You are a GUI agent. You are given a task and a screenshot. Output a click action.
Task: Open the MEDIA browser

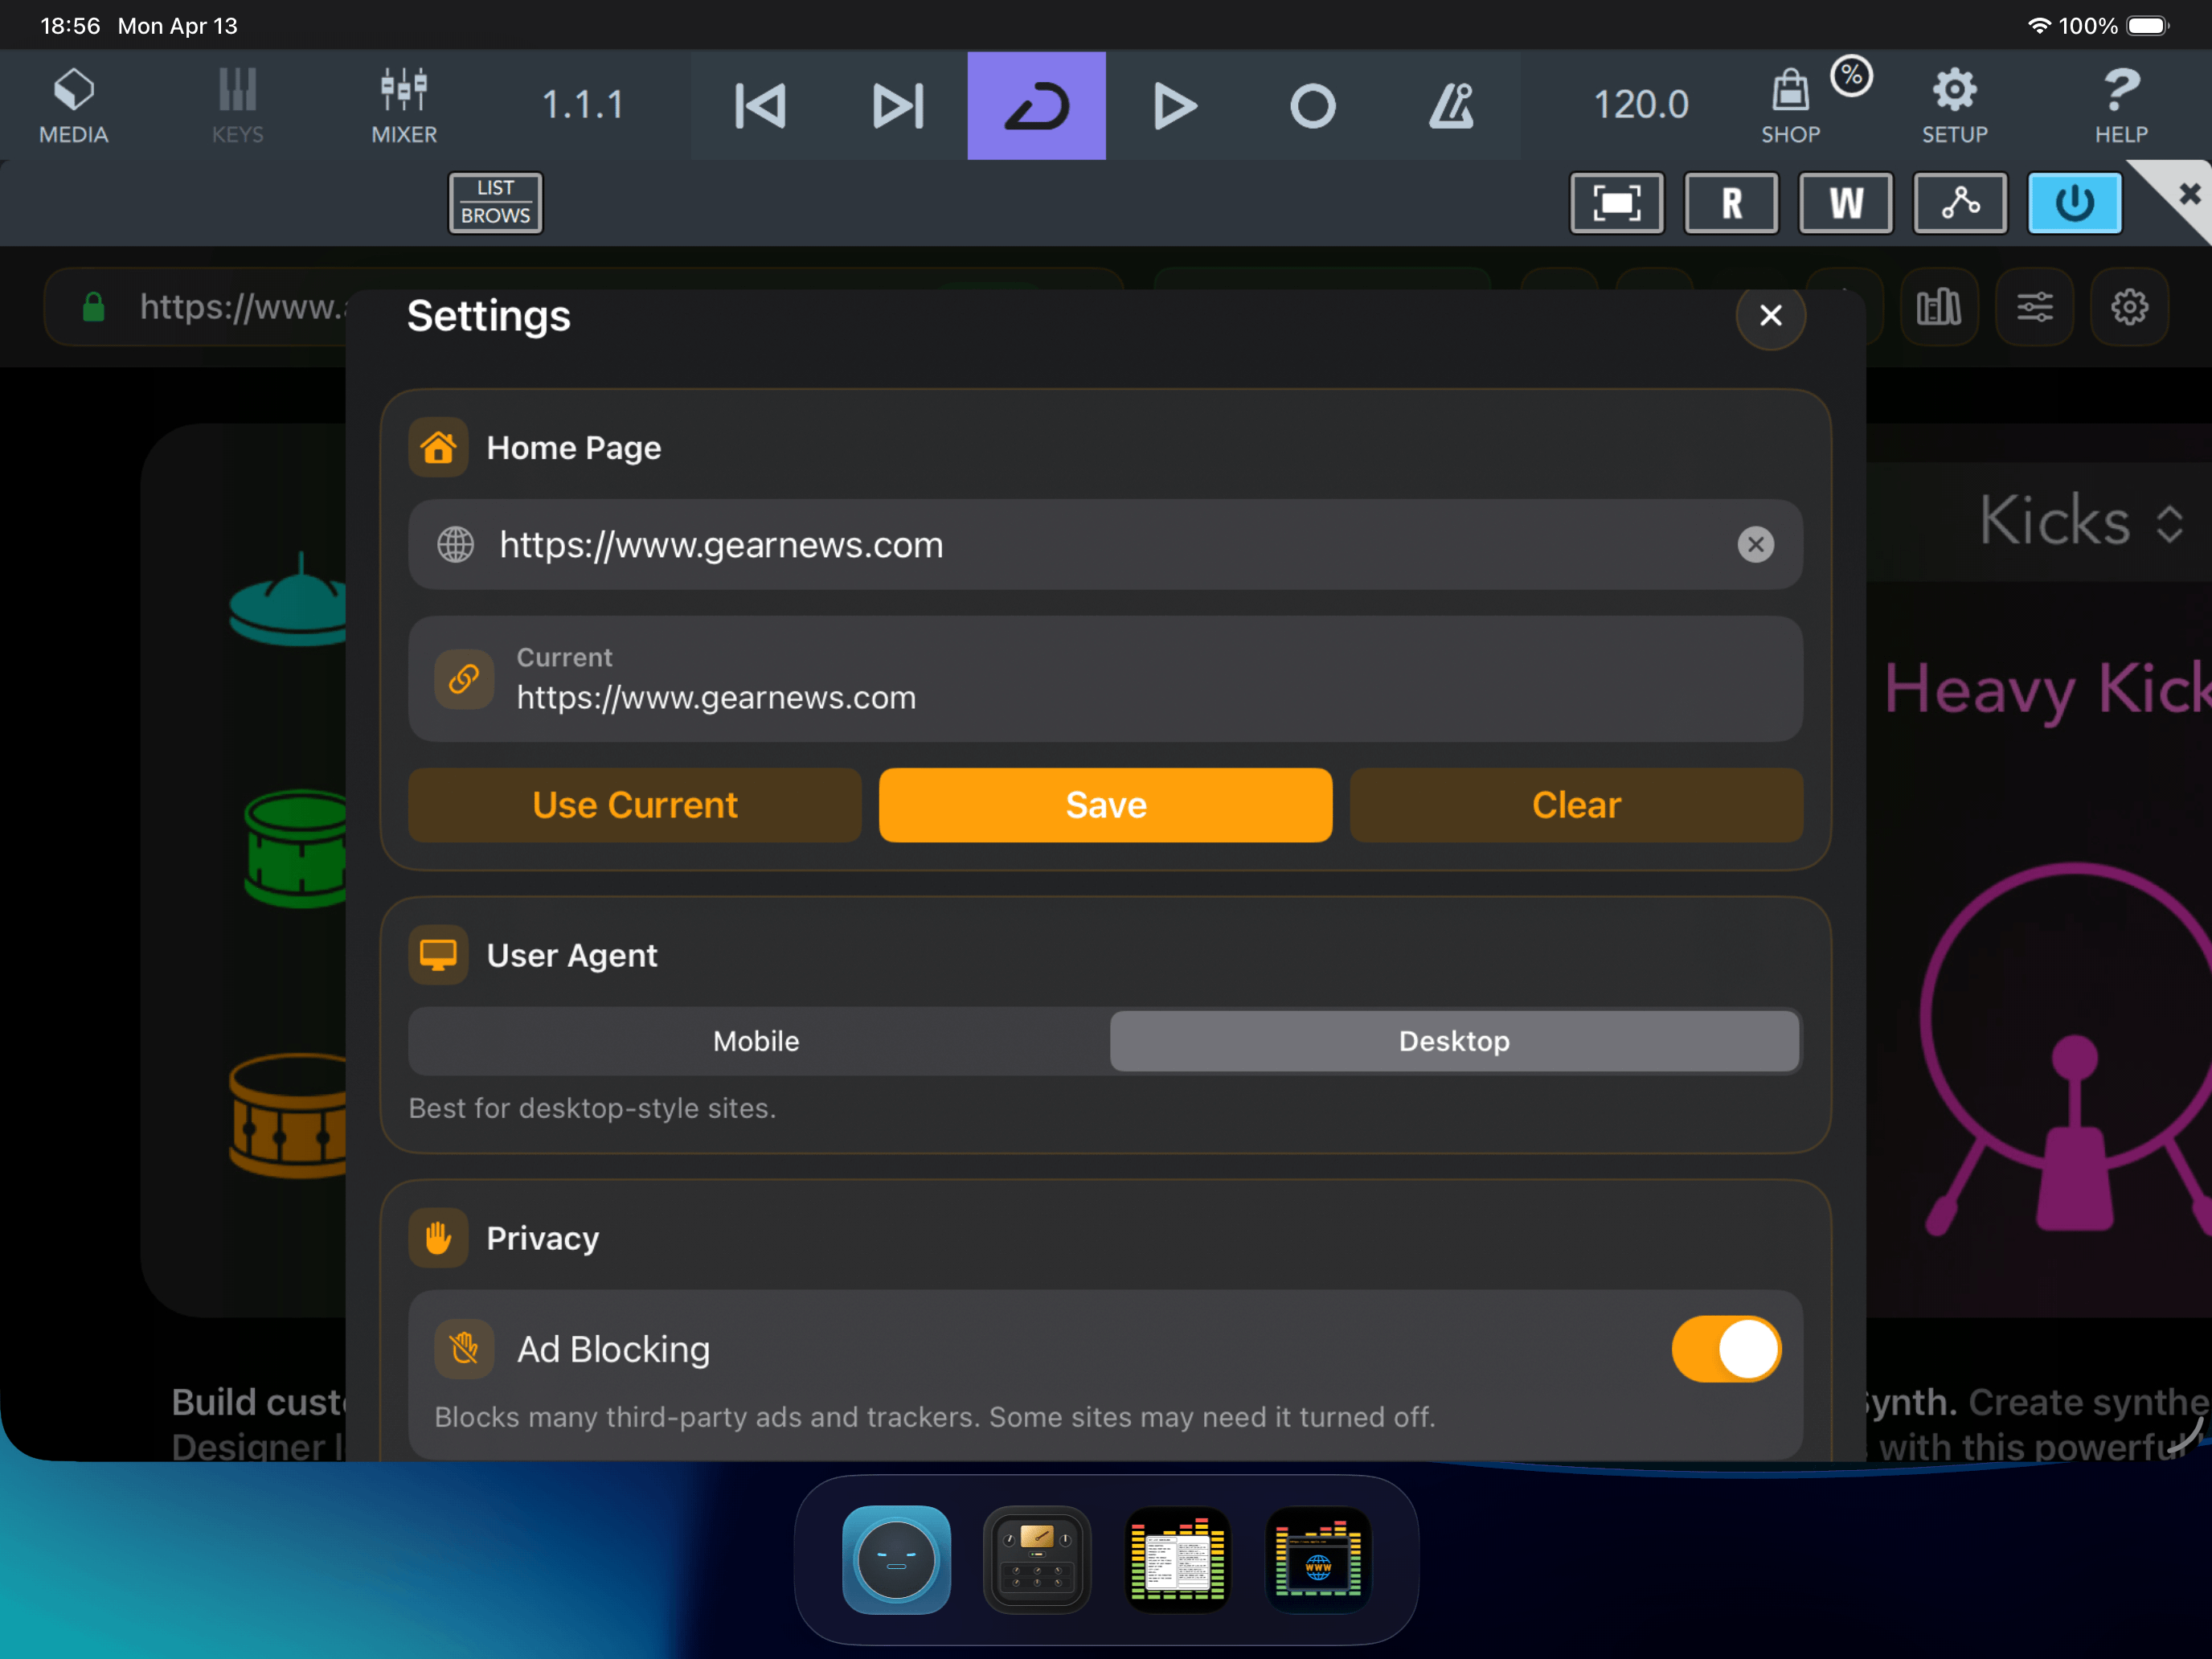73,105
